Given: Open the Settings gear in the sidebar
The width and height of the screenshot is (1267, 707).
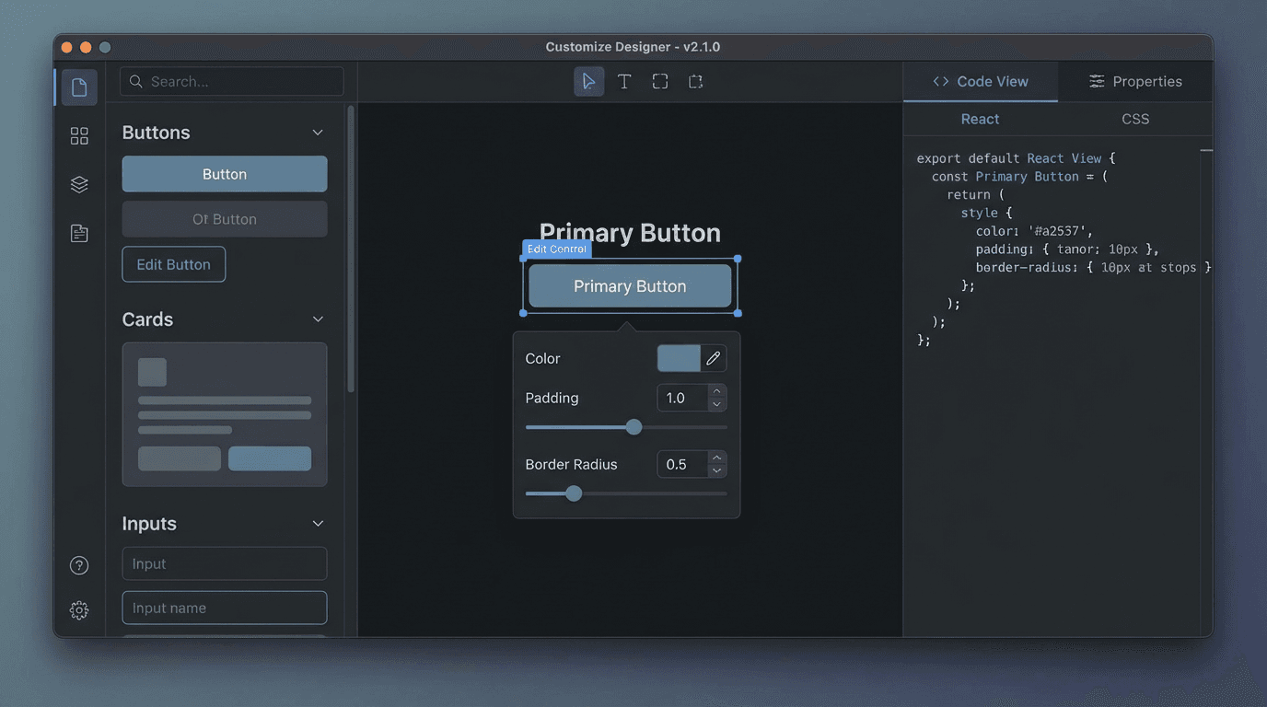Looking at the screenshot, I should 78,609.
